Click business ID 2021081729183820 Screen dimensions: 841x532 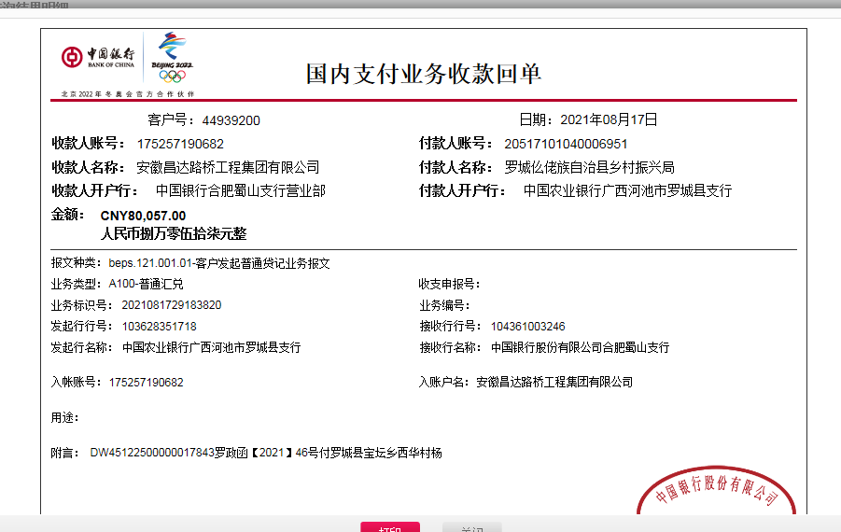(165, 305)
